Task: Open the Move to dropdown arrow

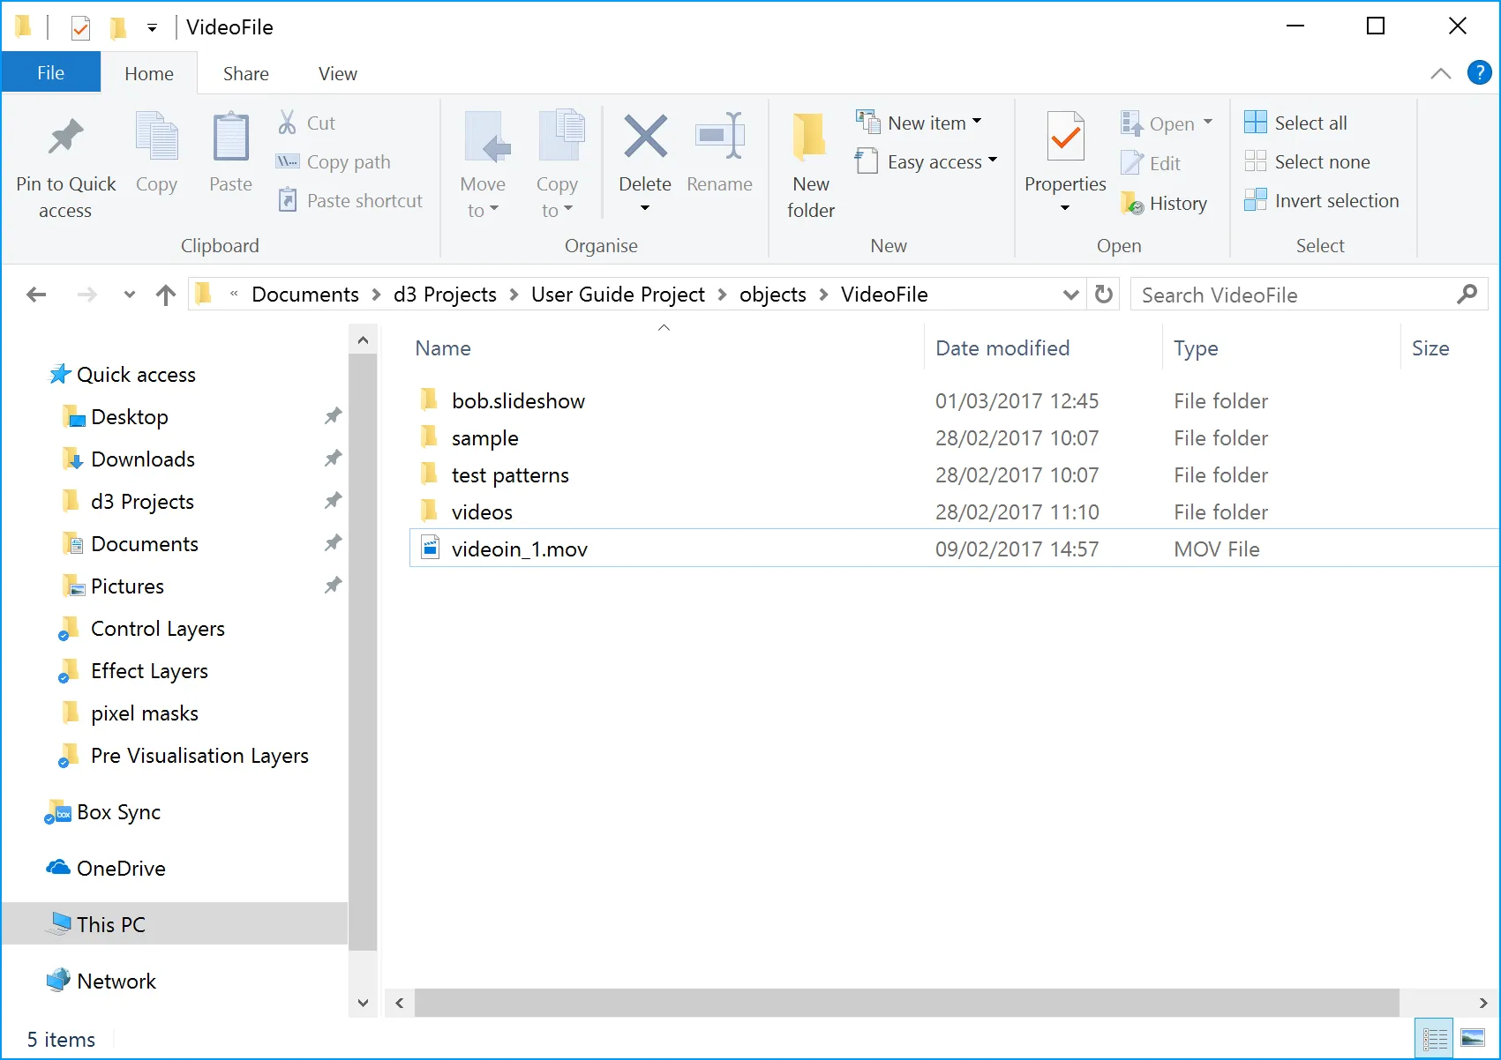Action: 492,211
